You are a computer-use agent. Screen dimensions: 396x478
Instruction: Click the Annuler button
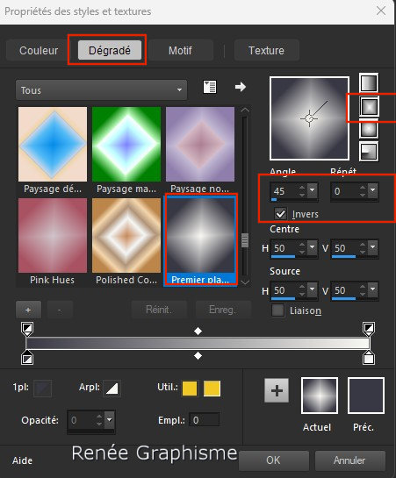[349, 460]
